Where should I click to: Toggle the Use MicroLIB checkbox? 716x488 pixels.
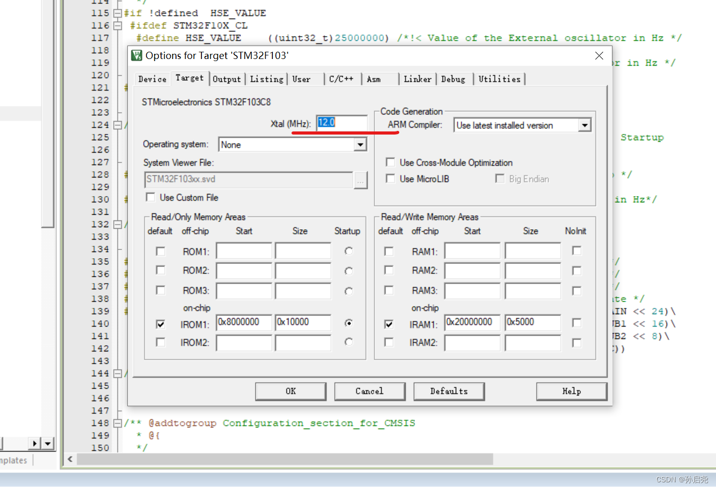tap(390, 179)
